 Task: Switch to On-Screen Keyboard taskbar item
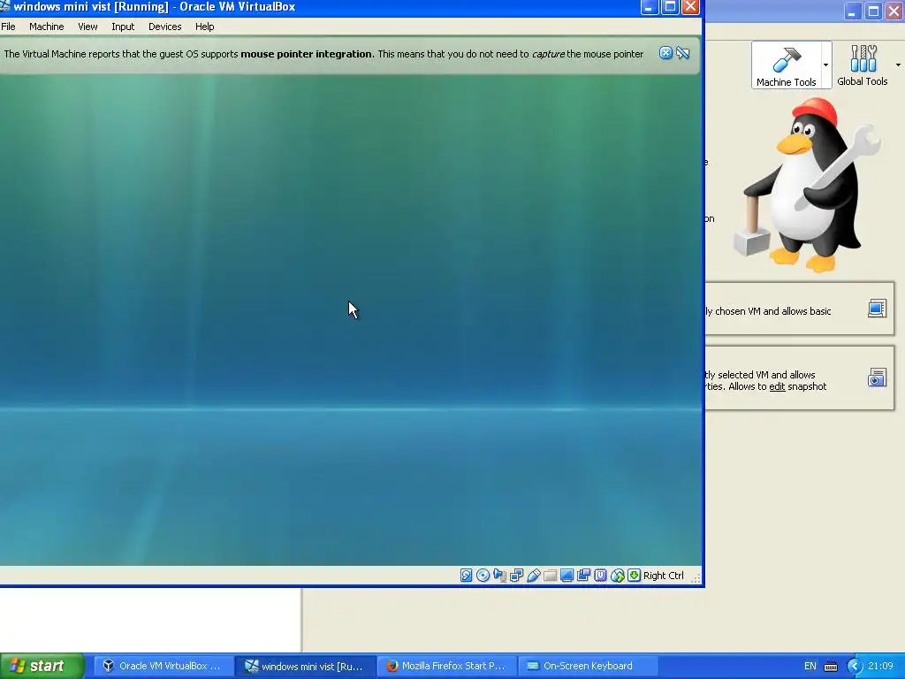588,666
